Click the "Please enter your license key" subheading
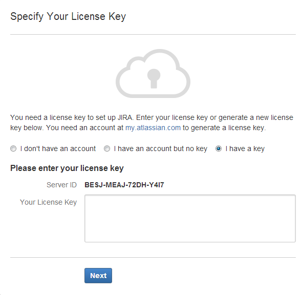Screen dimensions: 303x295 pos(67,168)
